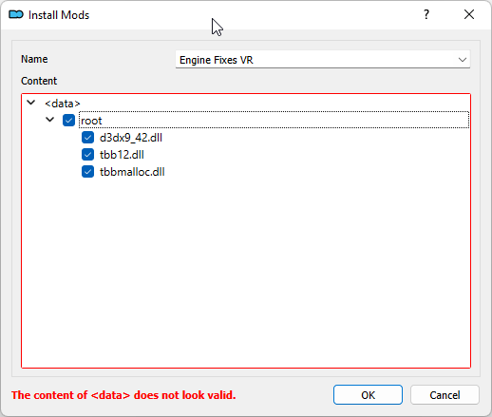
Task: Uncheck the root folder checkbox
Action: 68,121
